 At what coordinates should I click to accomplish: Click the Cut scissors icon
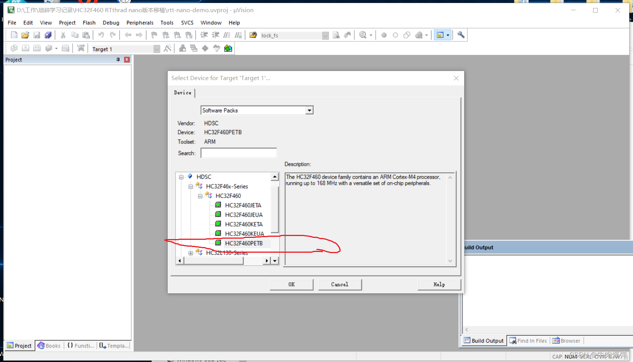(x=63, y=35)
